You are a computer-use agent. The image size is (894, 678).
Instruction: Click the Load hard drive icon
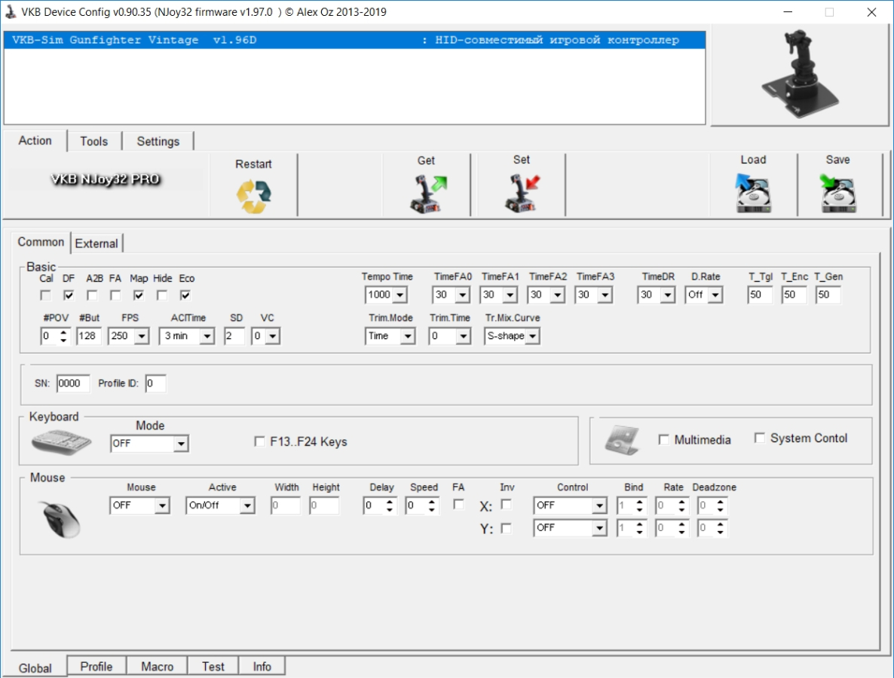click(752, 194)
